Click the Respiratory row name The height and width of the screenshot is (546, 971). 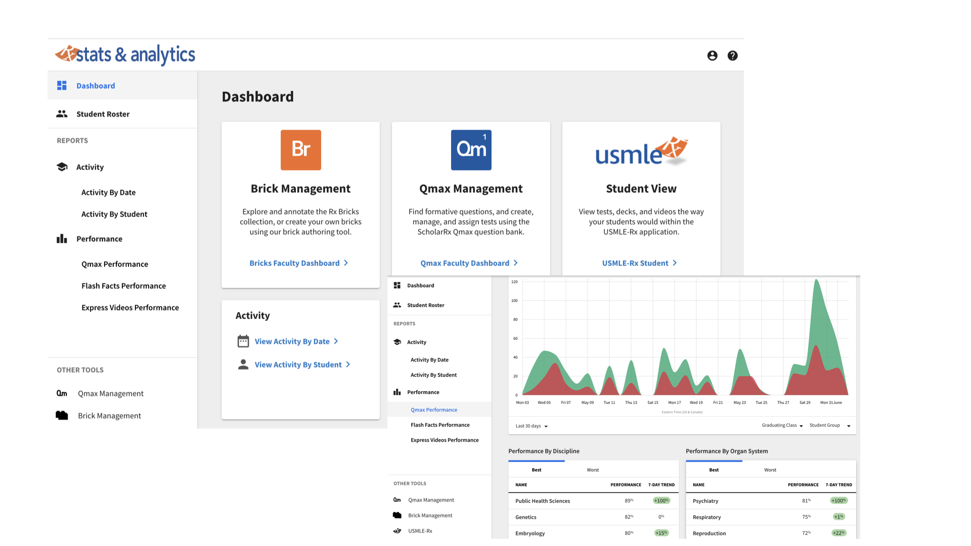pyautogui.click(x=707, y=517)
